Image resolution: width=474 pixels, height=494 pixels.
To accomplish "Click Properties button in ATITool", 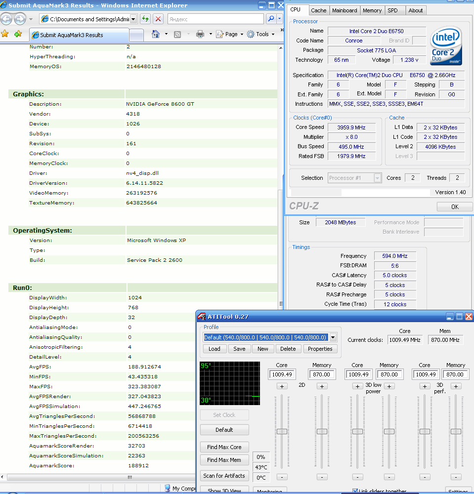I will click(320, 349).
